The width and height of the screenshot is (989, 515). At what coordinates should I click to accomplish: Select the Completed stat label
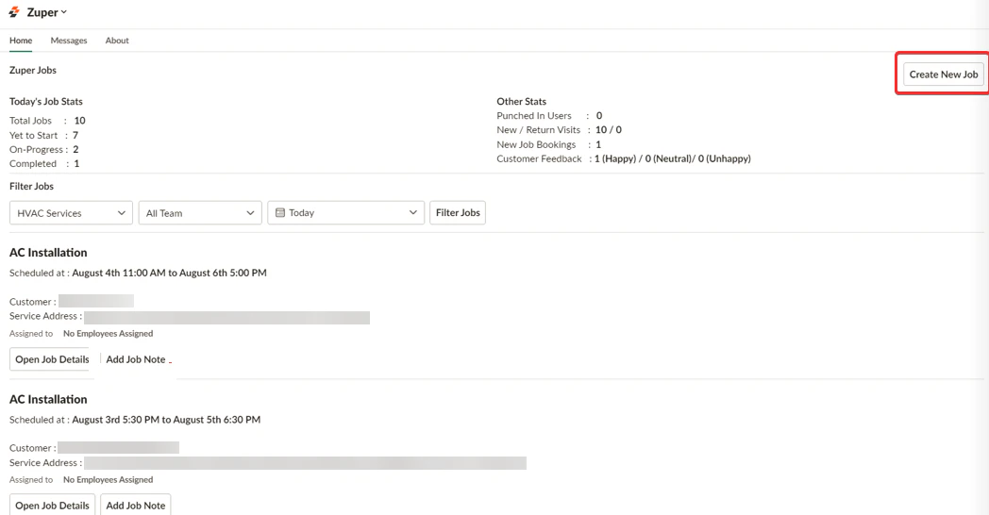(x=33, y=164)
